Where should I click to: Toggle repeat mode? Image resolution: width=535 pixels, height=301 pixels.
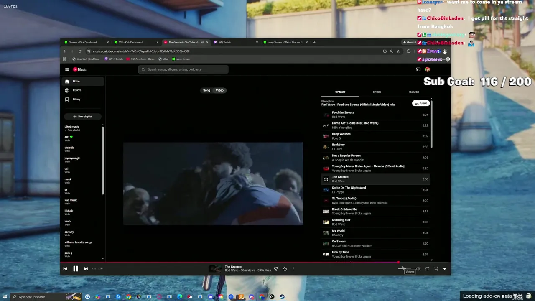coord(427,269)
